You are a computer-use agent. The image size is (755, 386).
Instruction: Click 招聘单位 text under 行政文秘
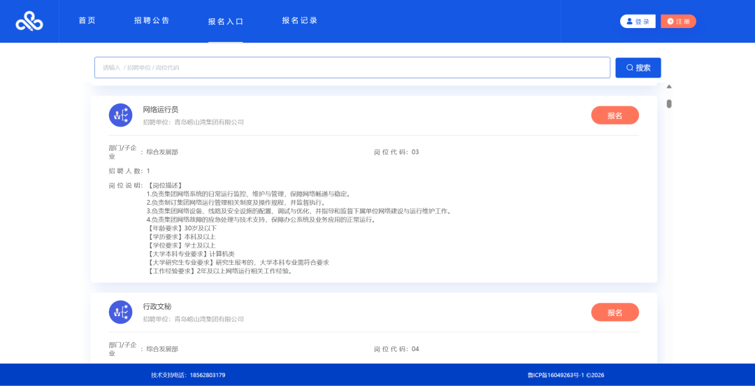pyautogui.click(x=193, y=319)
